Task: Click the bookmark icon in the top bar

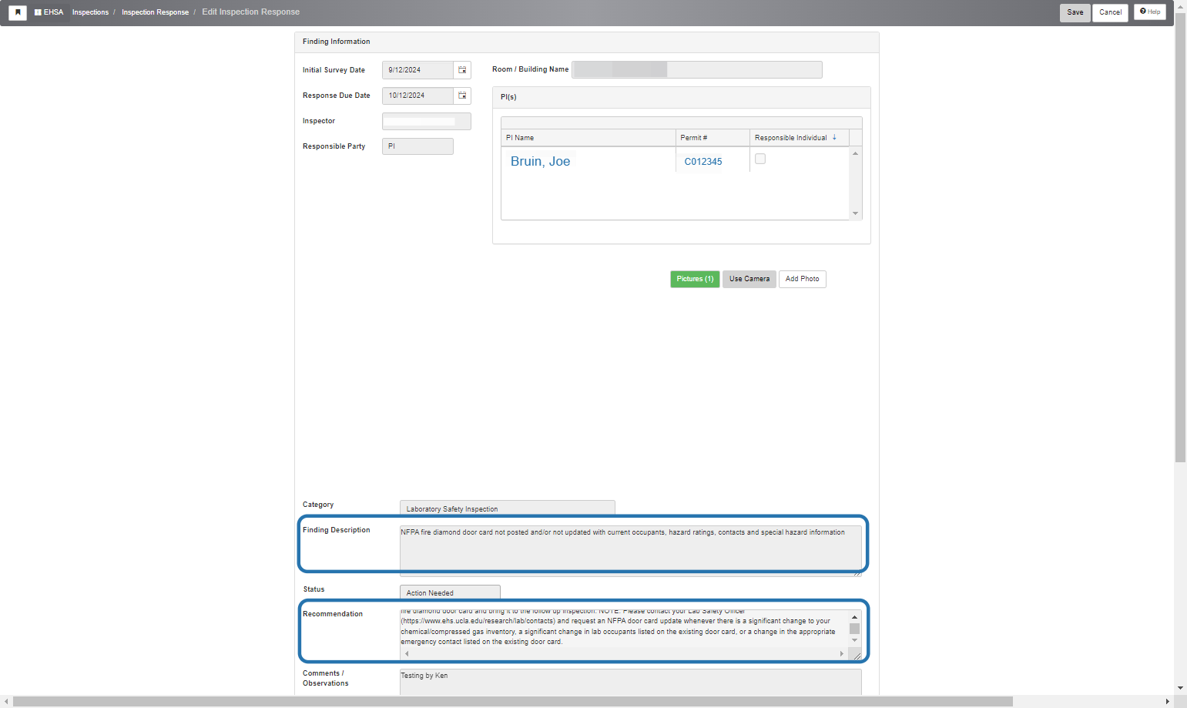Action: 18,12
